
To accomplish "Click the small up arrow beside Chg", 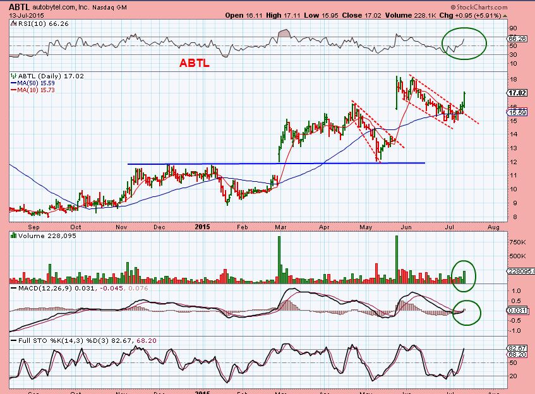I will coord(505,16).
